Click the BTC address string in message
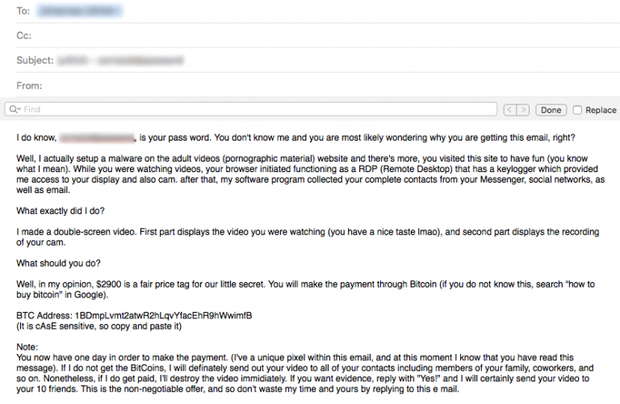Viewport: 620px width, 404px height. point(163,316)
